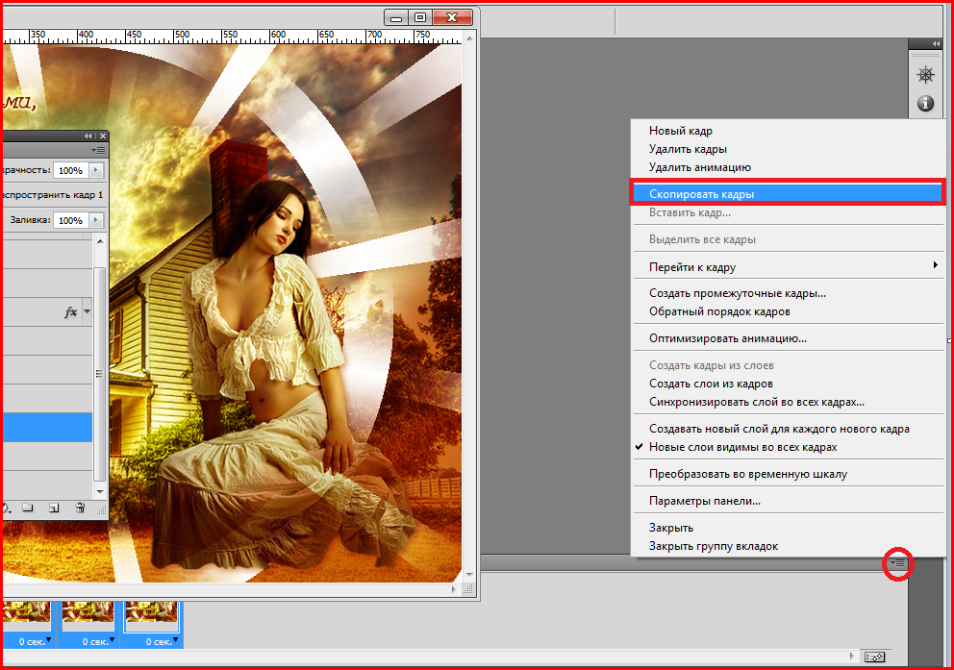Click the fx layer style icon
The image size is (954, 670).
tap(70, 311)
